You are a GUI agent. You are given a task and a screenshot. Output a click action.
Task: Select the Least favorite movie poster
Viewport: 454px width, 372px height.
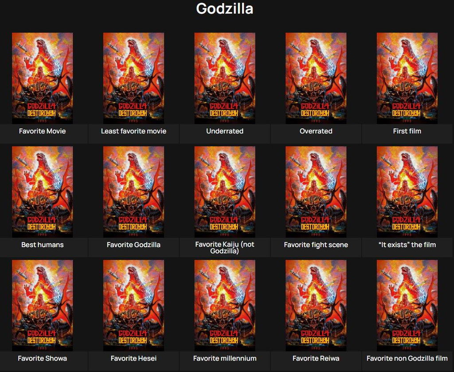pos(133,78)
